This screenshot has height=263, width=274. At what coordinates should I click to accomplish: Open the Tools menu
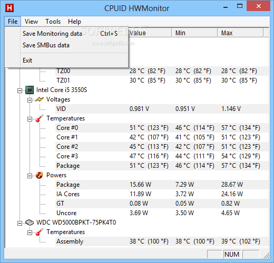click(x=53, y=22)
